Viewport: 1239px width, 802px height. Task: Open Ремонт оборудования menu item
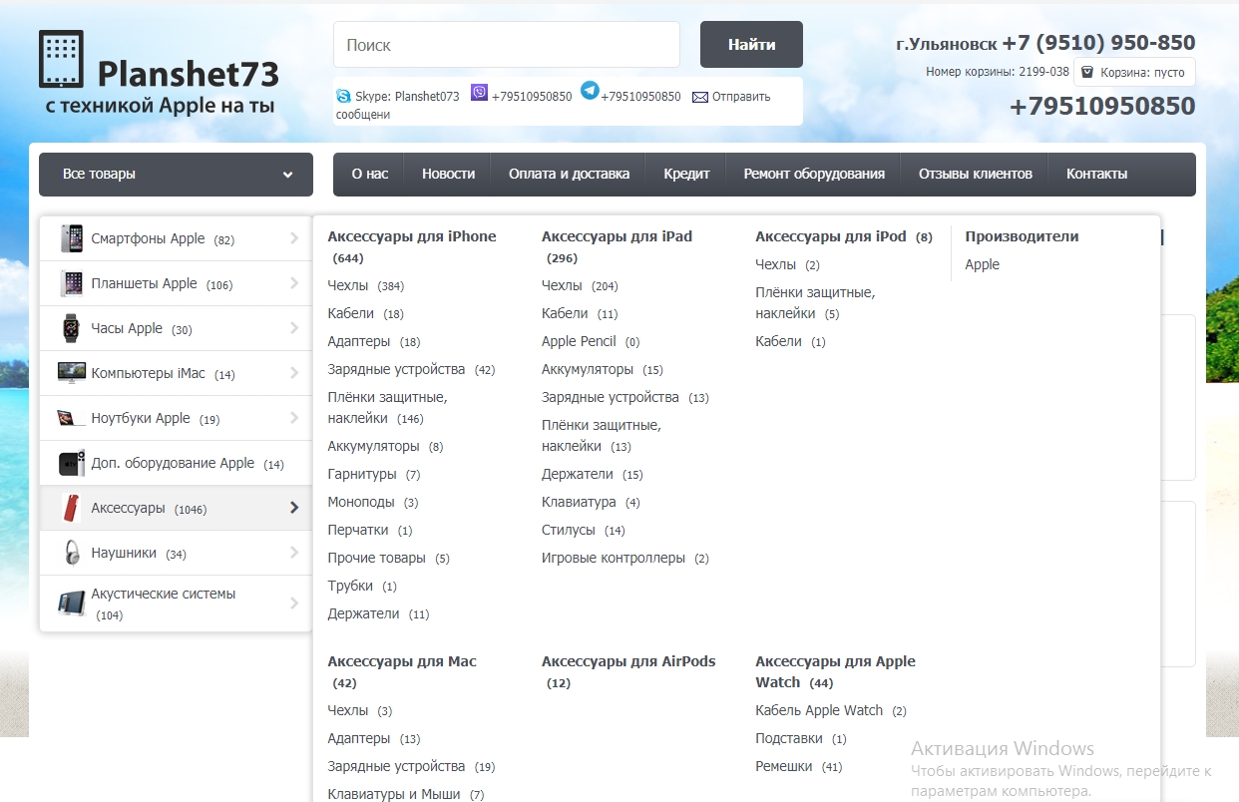(814, 175)
